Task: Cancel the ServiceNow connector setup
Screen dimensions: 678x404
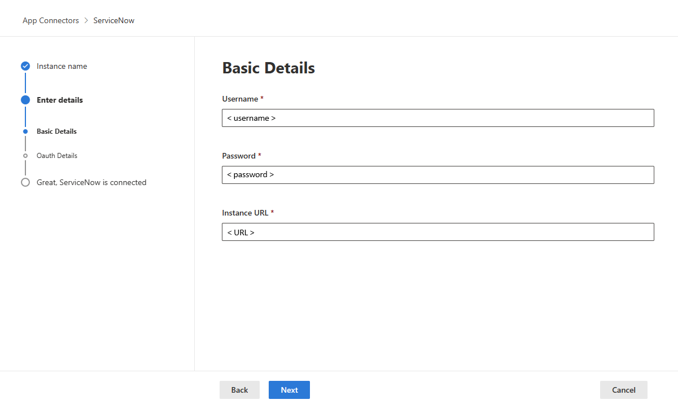Action: point(623,390)
